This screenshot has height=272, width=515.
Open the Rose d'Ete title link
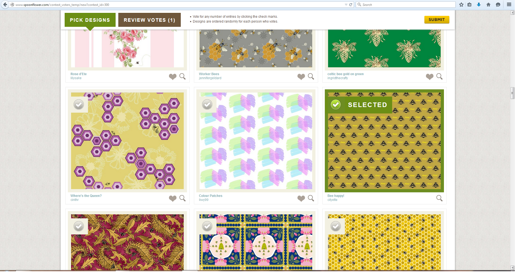[79, 74]
